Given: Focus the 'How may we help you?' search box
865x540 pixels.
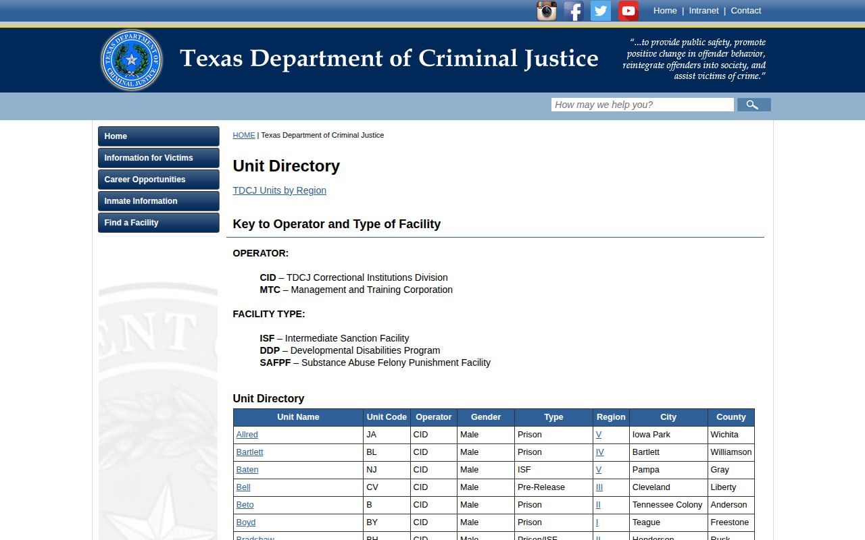Looking at the screenshot, I should [643, 105].
